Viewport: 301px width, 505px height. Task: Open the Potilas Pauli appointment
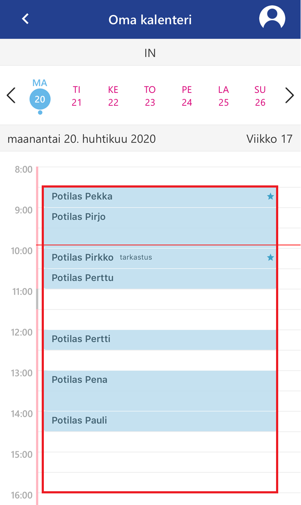pyautogui.click(x=160, y=421)
